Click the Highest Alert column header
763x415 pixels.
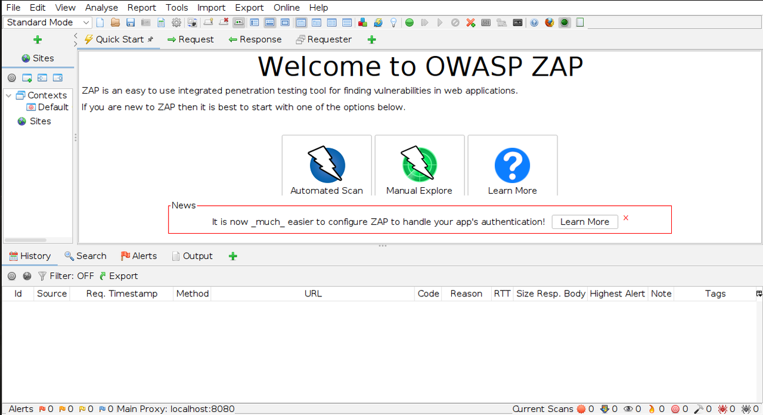pos(618,293)
